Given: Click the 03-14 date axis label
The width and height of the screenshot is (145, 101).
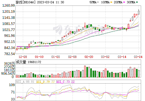Looking at the screenshot, I should pos(122,57).
